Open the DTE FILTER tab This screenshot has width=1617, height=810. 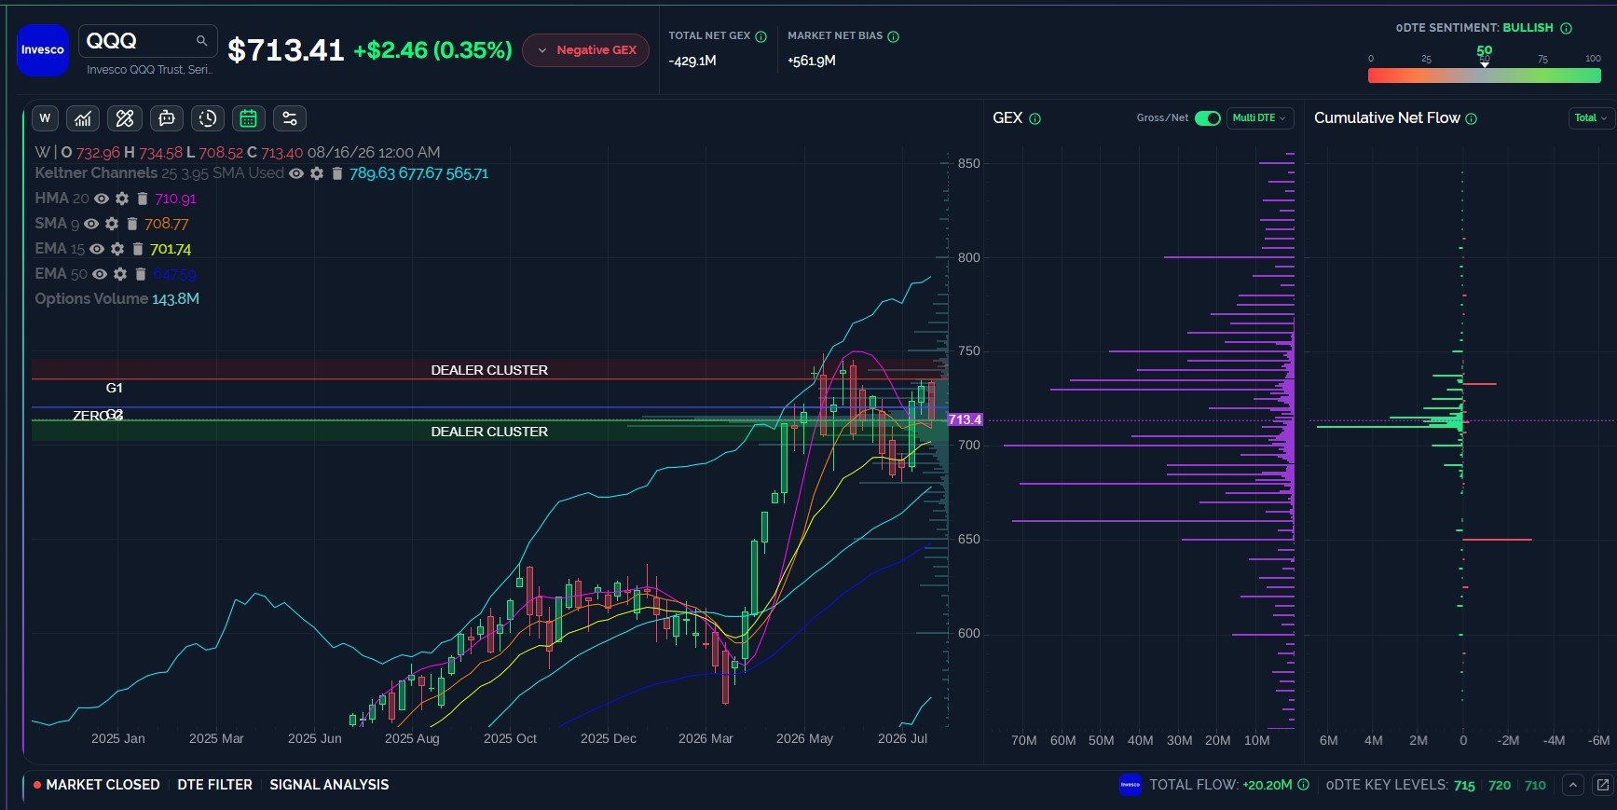click(215, 785)
